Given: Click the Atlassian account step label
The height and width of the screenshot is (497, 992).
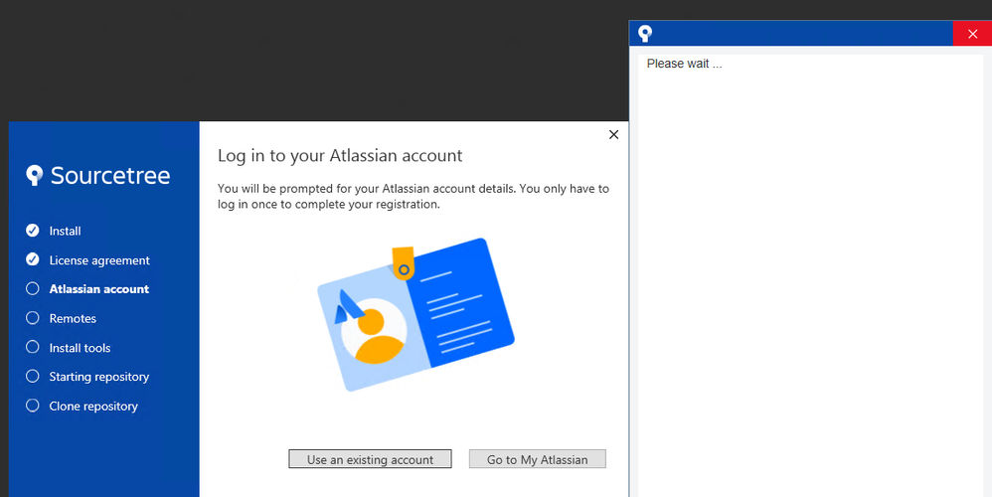Looking at the screenshot, I should (99, 289).
